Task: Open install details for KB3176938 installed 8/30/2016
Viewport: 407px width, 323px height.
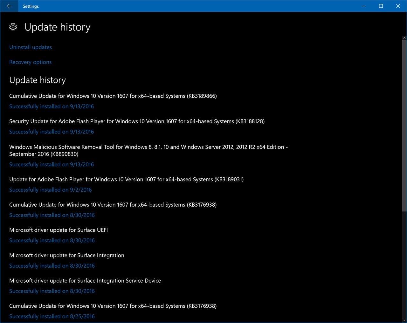Action: pyautogui.click(x=113, y=205)
